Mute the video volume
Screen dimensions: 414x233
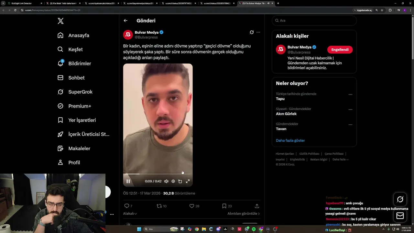point(166,181)
